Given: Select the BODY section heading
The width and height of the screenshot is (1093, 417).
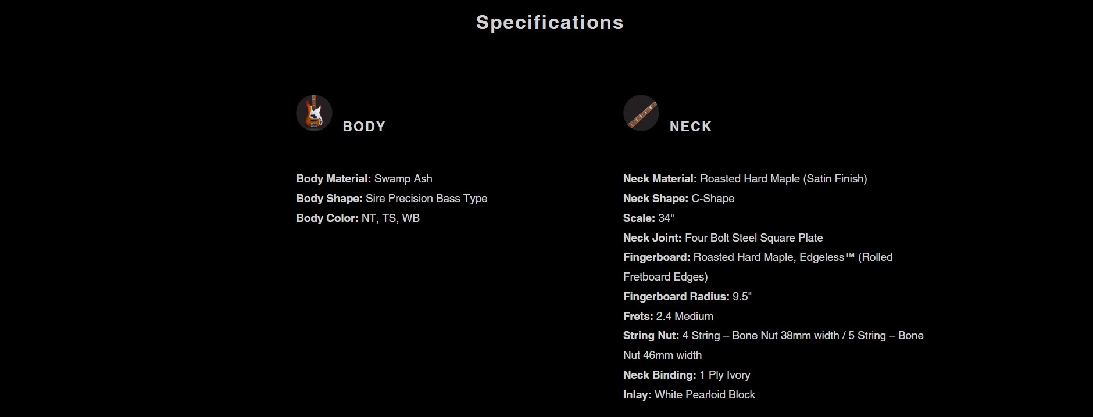Looking at the screenshot, I should pos(364,127).
